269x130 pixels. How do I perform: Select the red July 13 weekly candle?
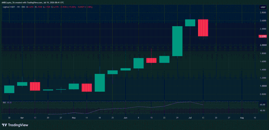coord(203,28)
